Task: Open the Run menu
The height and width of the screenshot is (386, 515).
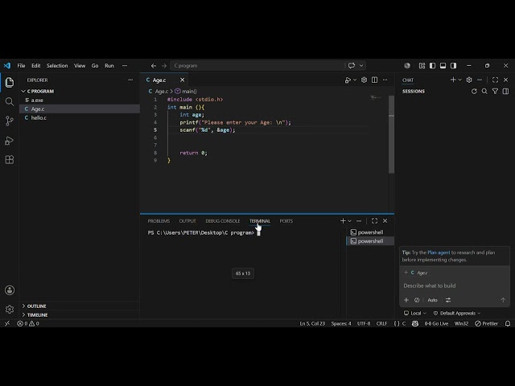Action: pyautogui.click(x=109, y=66)
